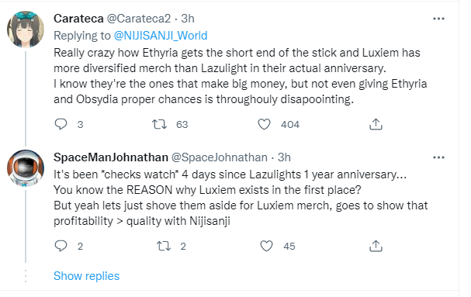The width and height of the screenshot is (471, 297).
Task: Open more options for SpaceManJohnathan's tweet
Action: 438,157
